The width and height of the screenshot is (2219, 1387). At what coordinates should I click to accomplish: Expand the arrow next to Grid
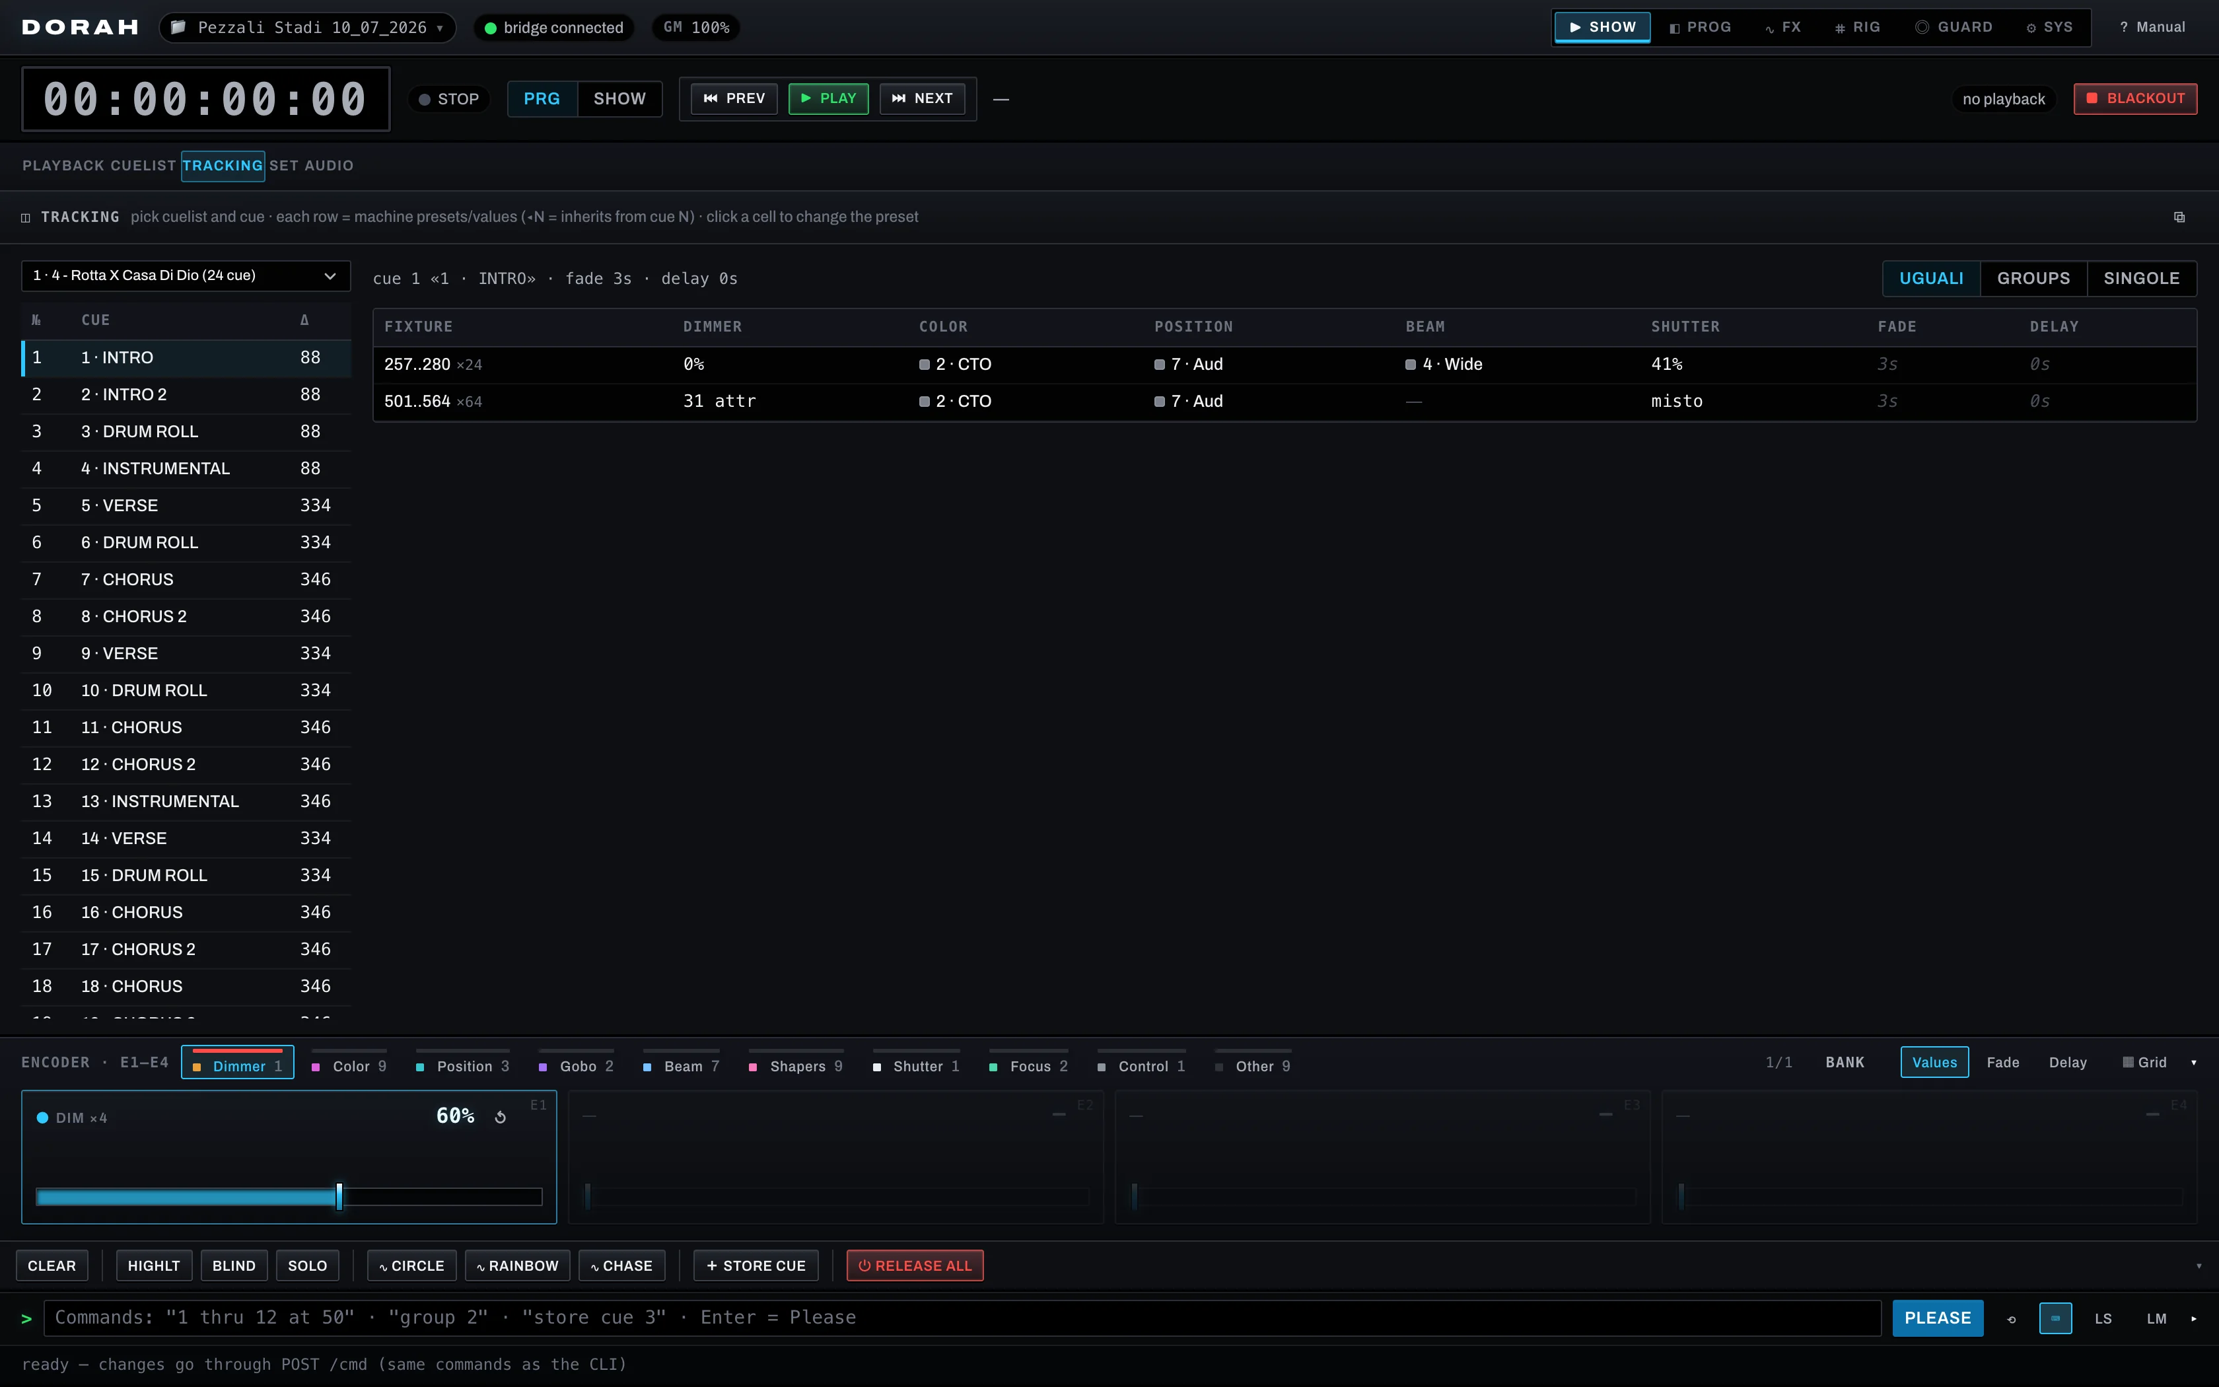click(x=2193, y=1063)
